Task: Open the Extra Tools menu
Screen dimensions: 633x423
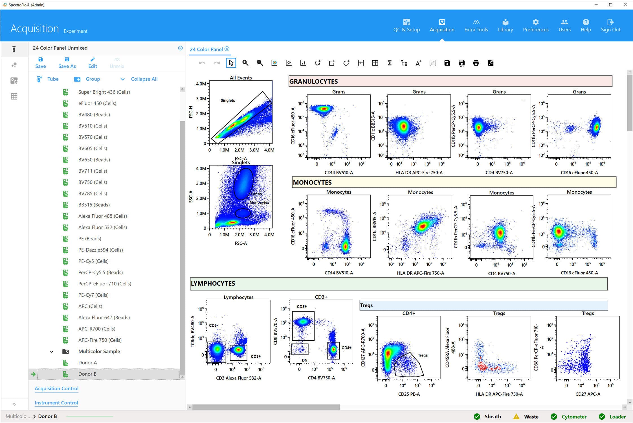Action: pyautogui.click(x=476, y=25)
